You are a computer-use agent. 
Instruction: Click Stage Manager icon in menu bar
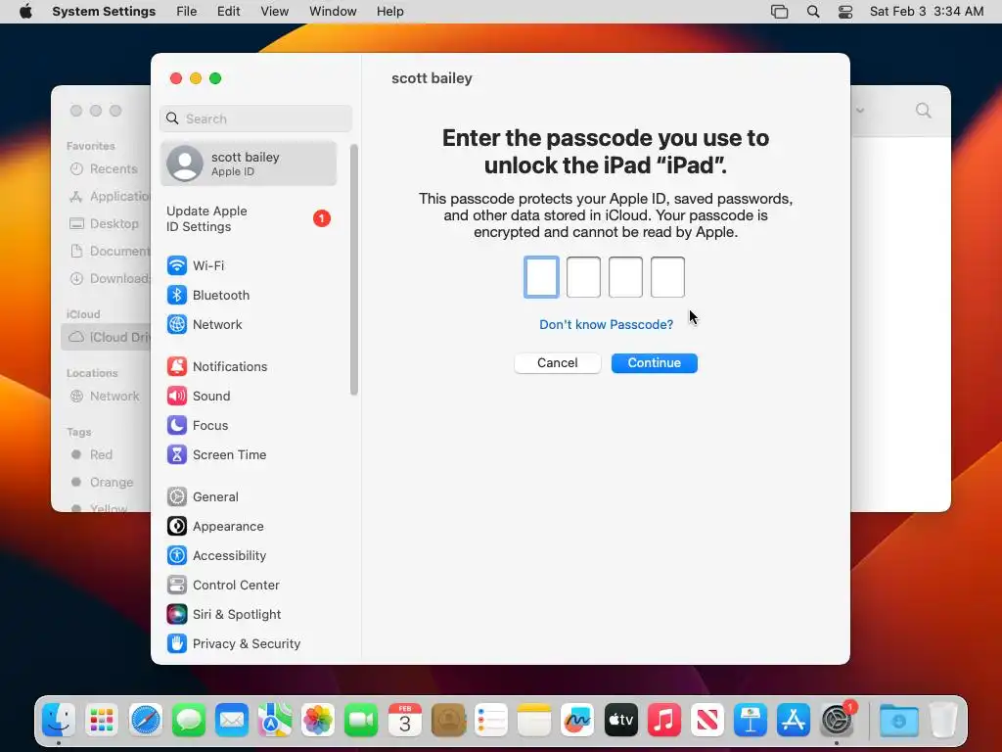pos(780,12)
